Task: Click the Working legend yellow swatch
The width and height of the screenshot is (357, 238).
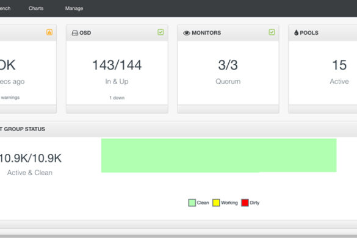Action: [216, 203]
